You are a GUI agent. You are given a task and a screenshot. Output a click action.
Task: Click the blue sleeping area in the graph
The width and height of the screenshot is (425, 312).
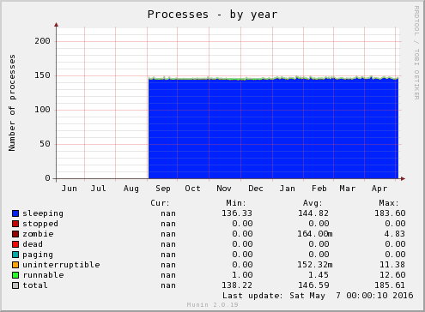(x=273, y=129)
